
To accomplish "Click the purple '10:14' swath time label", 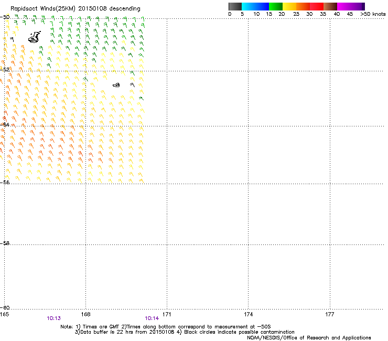I will (152, 318).
